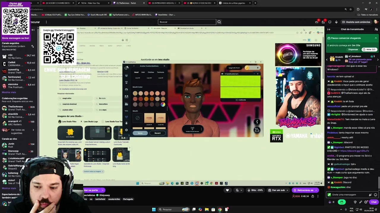Open the Windows Start button
Viewport: 380px width, 213px height.
pyautogui.click(x=154, y=209)
